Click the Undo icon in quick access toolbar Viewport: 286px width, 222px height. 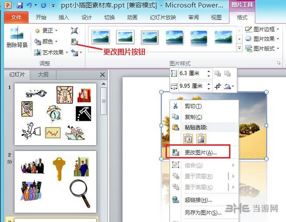point(29,5)
